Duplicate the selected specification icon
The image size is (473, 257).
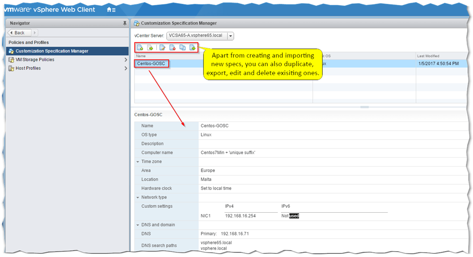[182, 48]
